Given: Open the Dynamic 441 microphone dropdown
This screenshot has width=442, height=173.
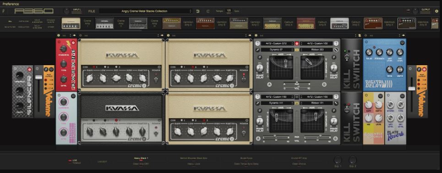Looking at the screenshot, I should tap(277, 103).
